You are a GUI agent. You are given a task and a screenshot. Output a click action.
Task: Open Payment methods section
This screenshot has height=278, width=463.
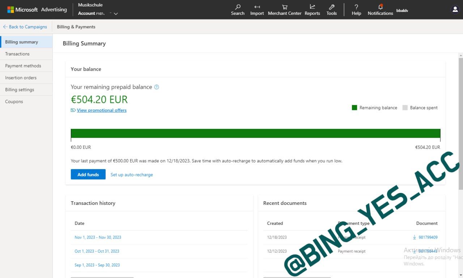(23, 66)
